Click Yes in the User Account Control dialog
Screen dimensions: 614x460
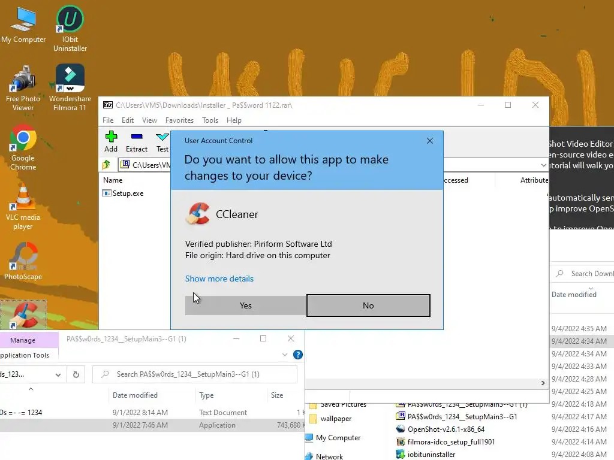[245, 305]
